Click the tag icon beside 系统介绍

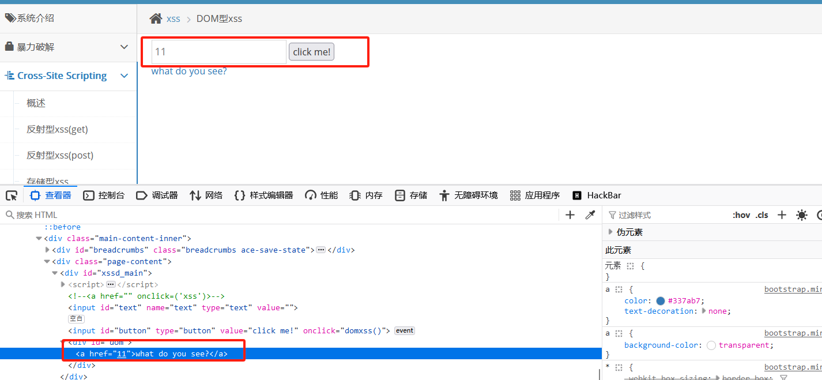coord(10,18)
